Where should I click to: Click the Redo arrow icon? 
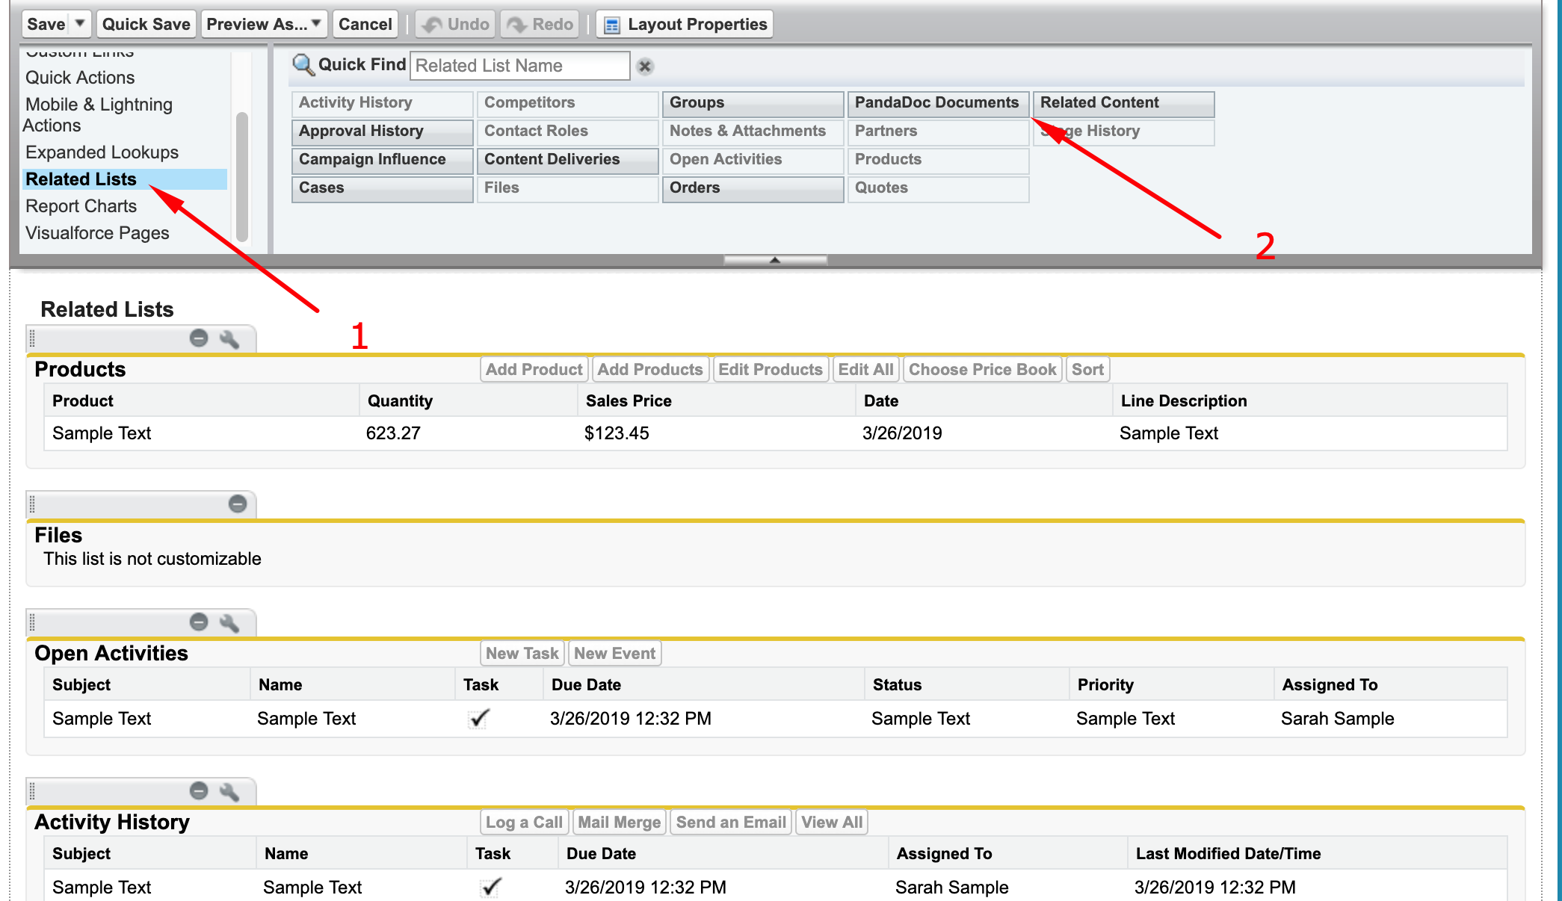517,25
